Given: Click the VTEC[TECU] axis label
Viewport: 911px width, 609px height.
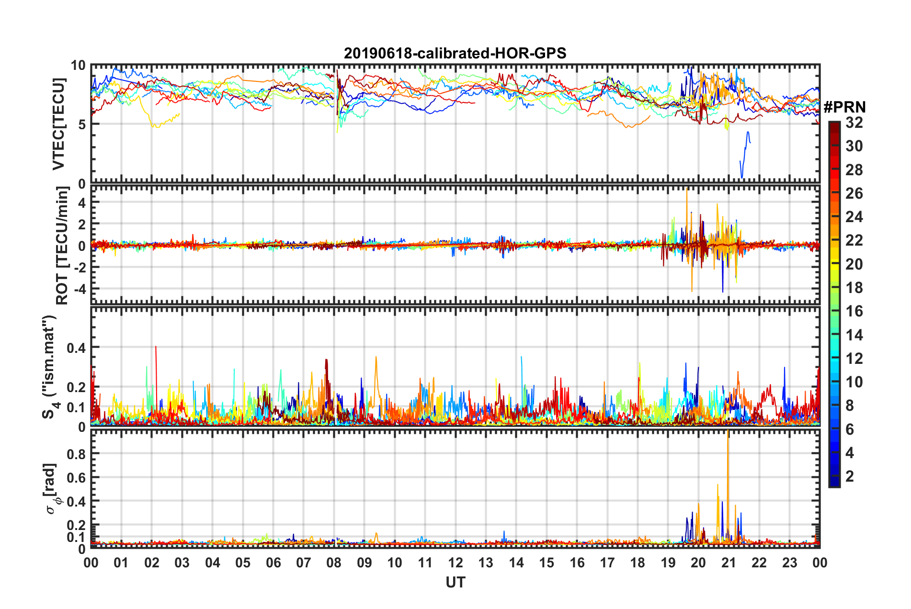Looking at the screenshot, I should (x=58, y=124).
